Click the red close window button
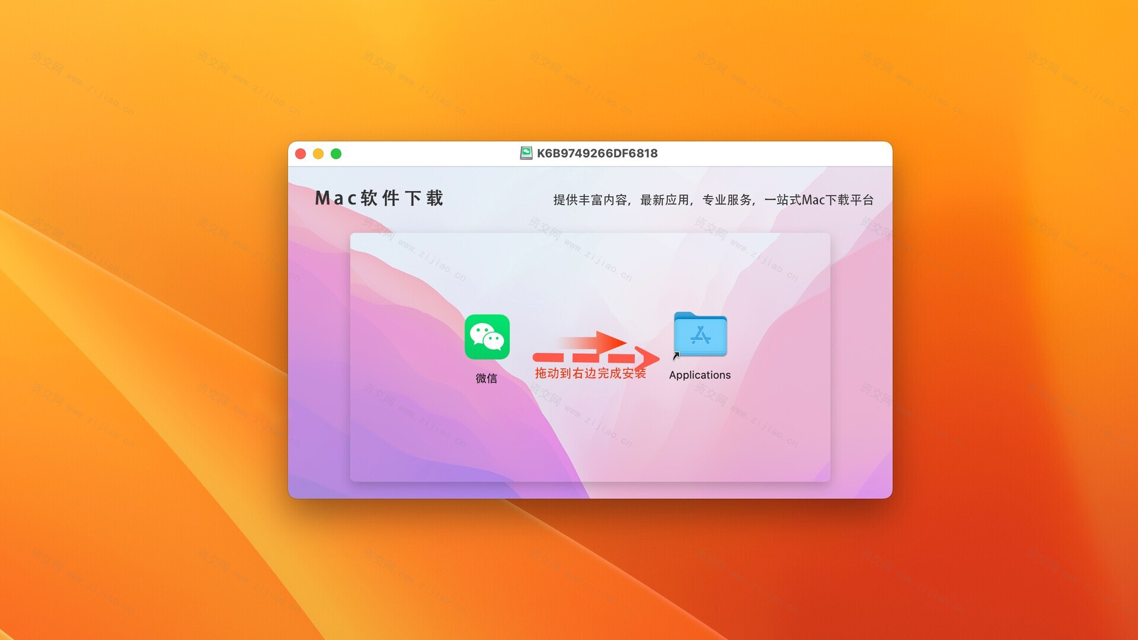The width and height of the screenshot is (1138, 640). point(301,153)
